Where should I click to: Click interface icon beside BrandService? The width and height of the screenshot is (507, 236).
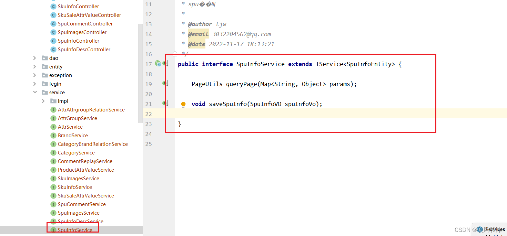53,136
